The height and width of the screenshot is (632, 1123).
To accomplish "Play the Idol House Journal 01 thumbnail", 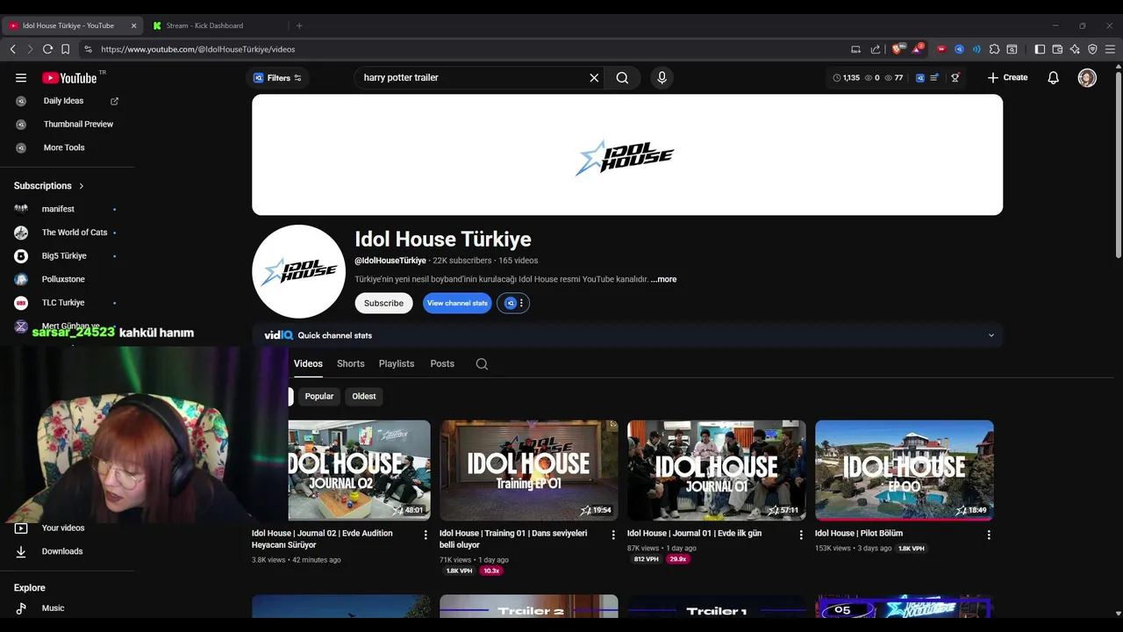I will click(x=717, y=470).
